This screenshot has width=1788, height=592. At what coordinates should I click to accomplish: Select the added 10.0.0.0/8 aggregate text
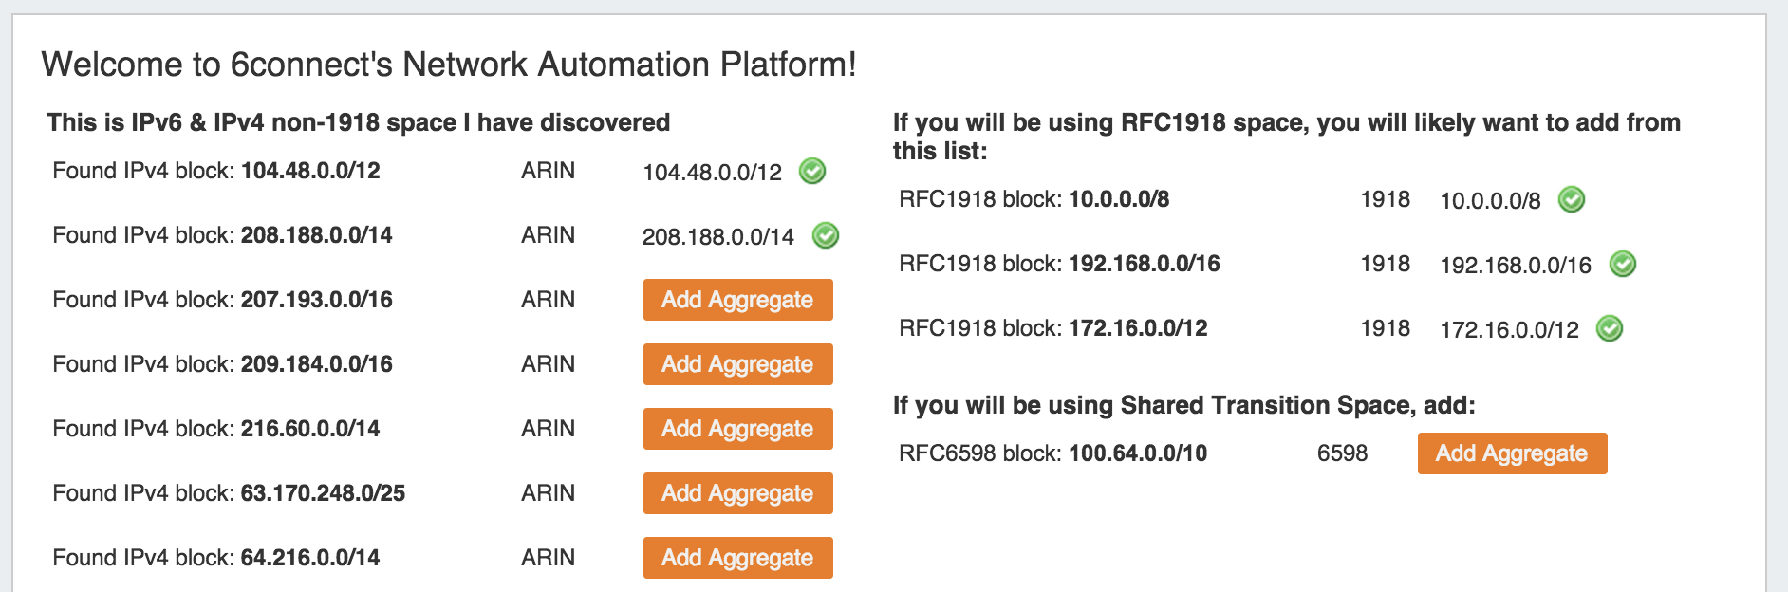(1490, 201)
